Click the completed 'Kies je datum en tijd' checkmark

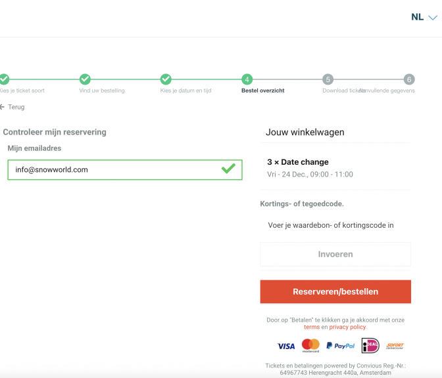click(166, 79)
